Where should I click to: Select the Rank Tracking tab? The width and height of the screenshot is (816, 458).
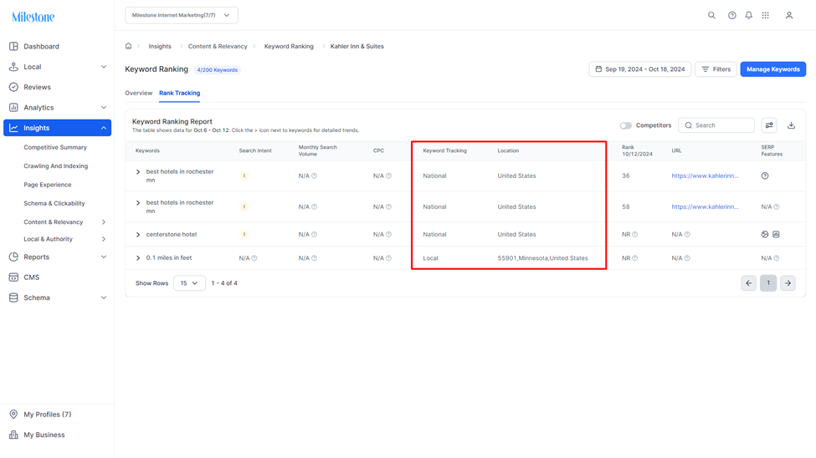[x=180, y=93]
